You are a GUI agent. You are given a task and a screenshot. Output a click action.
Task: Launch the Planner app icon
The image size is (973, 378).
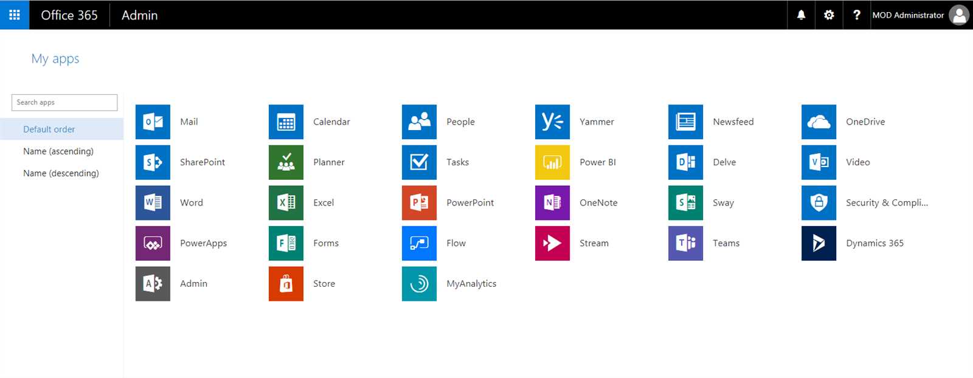click(x=286, y=162)
